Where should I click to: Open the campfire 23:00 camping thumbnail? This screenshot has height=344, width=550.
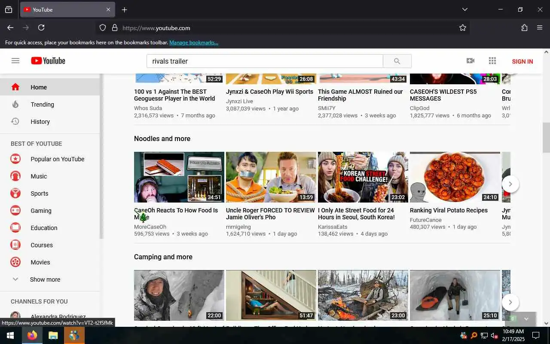pyautogui.click(x=363, y=295)
